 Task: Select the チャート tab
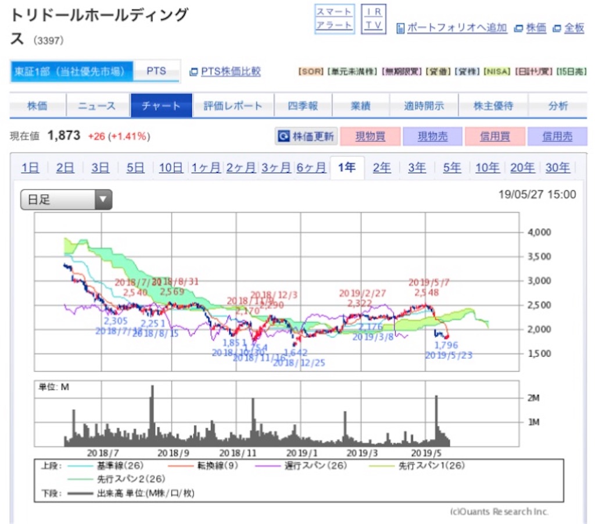pos(162,106)
